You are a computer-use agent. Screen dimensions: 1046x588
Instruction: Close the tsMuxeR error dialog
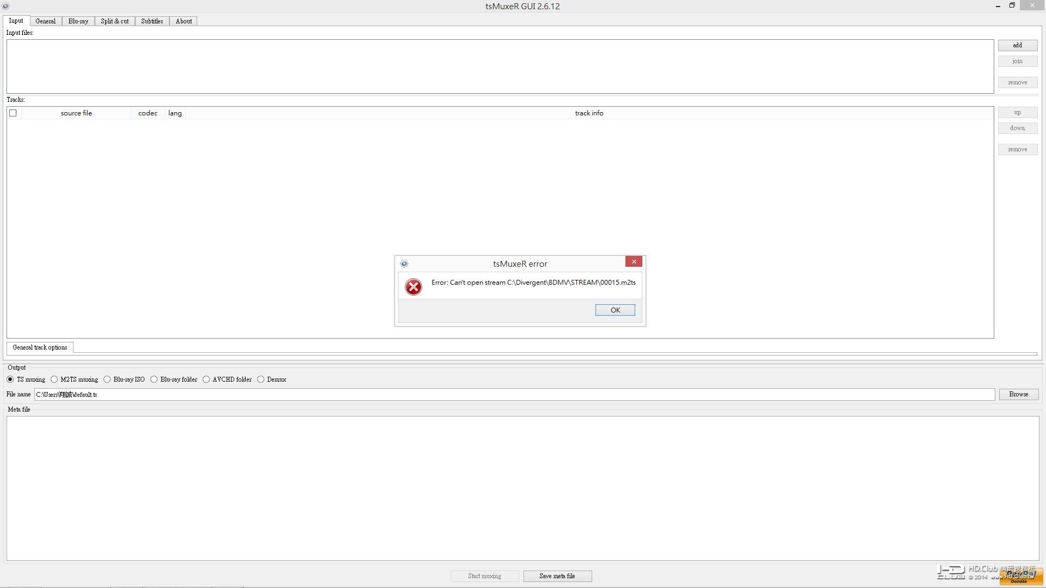(x=634, y=262)
